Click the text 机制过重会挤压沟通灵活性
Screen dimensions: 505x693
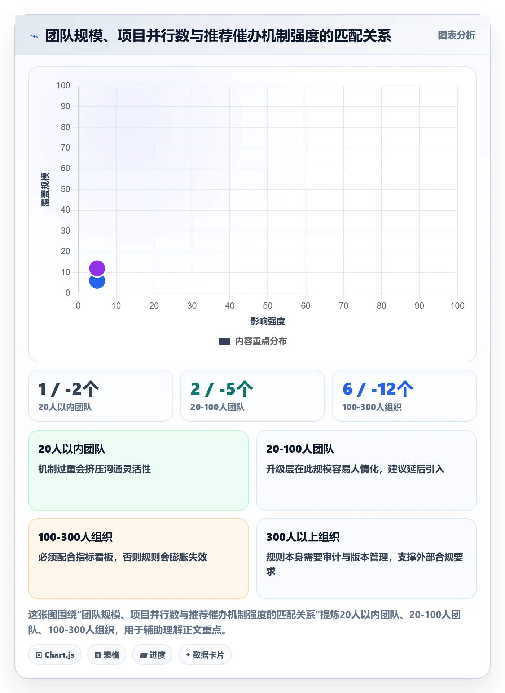coord(95,469)
